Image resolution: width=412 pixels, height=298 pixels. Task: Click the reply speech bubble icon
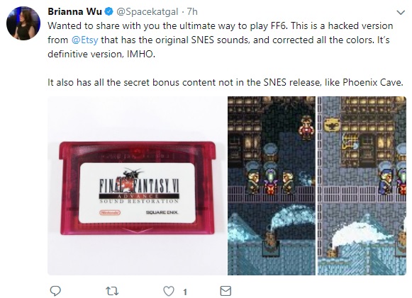55,291
